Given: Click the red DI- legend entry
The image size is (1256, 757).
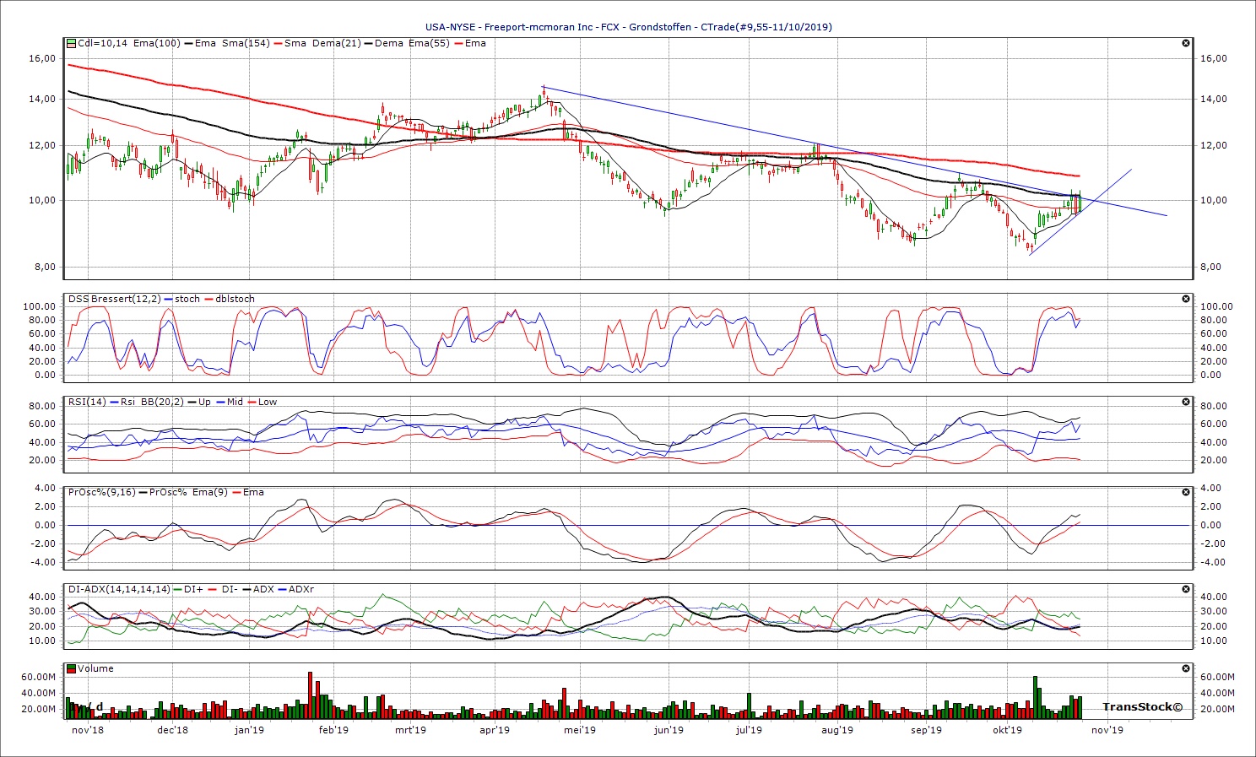Looking at the screenshot, I should coord(222,589).
